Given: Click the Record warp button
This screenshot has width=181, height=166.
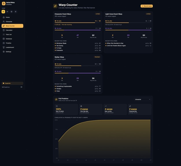Looking at the screenshot, I should click(x=147, y=6).
